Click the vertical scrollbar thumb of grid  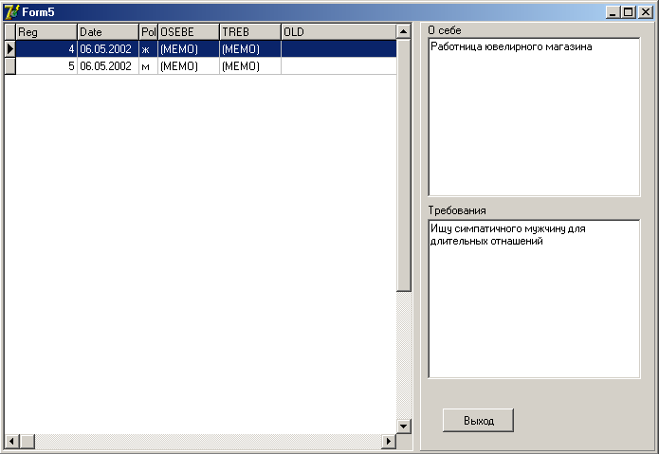tap(404, 165)
